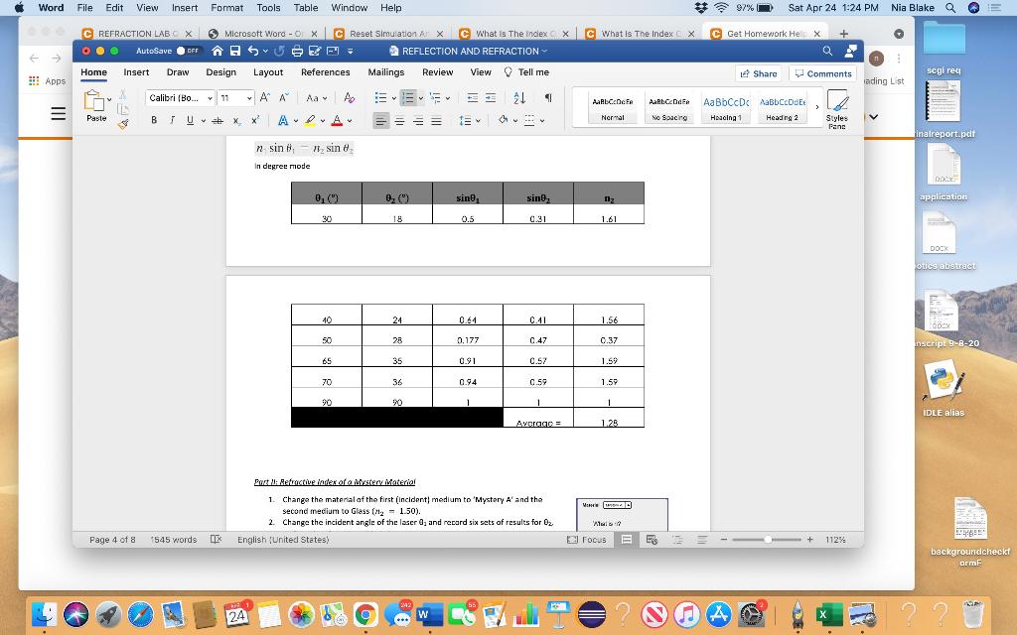
Task: Expand the font size dropdown
Action: tap(249, 97)
